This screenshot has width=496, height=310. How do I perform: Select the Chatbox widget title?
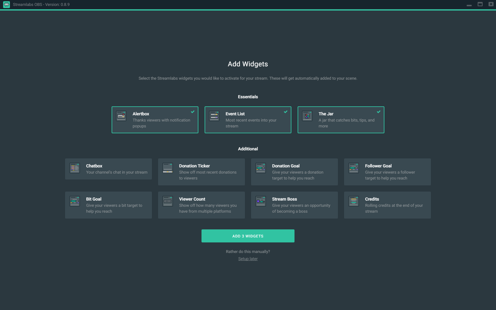pos(94,166)
